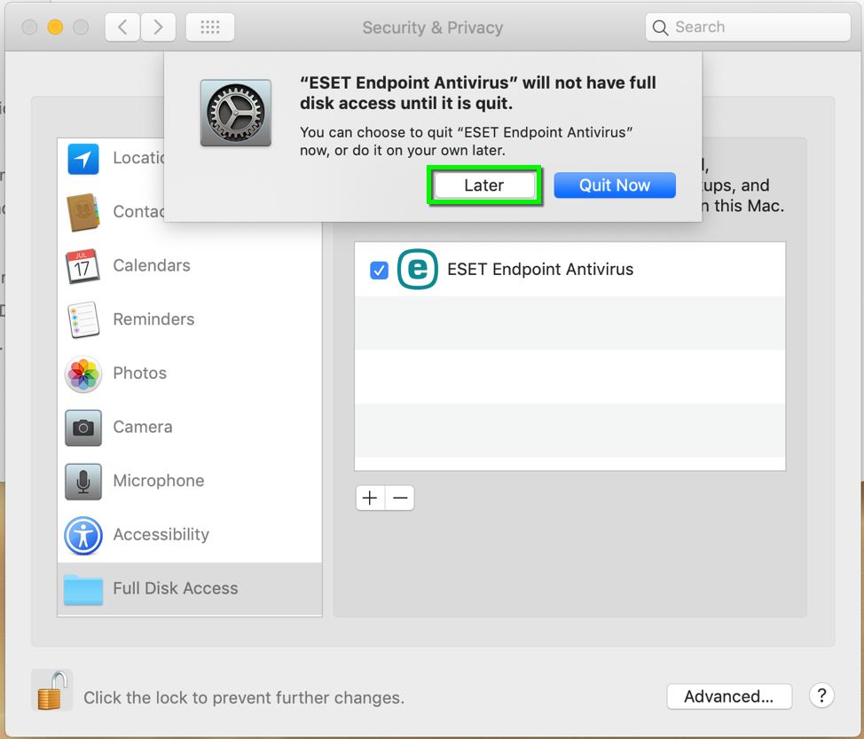Open the Microphone privacy category
The image size is (864, 739).
[x=190, y=481]
